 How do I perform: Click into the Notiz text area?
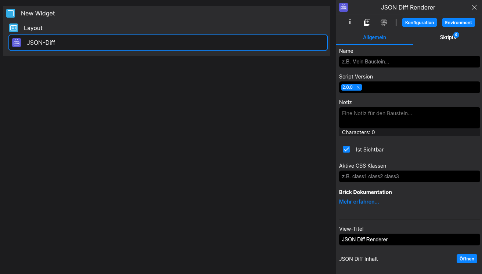point(409,117)
